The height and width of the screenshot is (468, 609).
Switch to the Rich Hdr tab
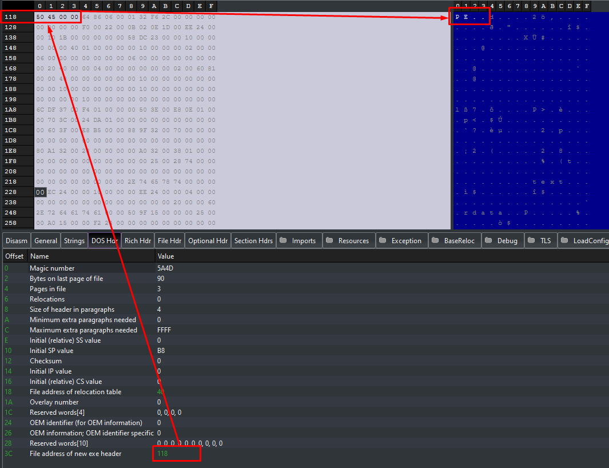click(x=137, y=241)
